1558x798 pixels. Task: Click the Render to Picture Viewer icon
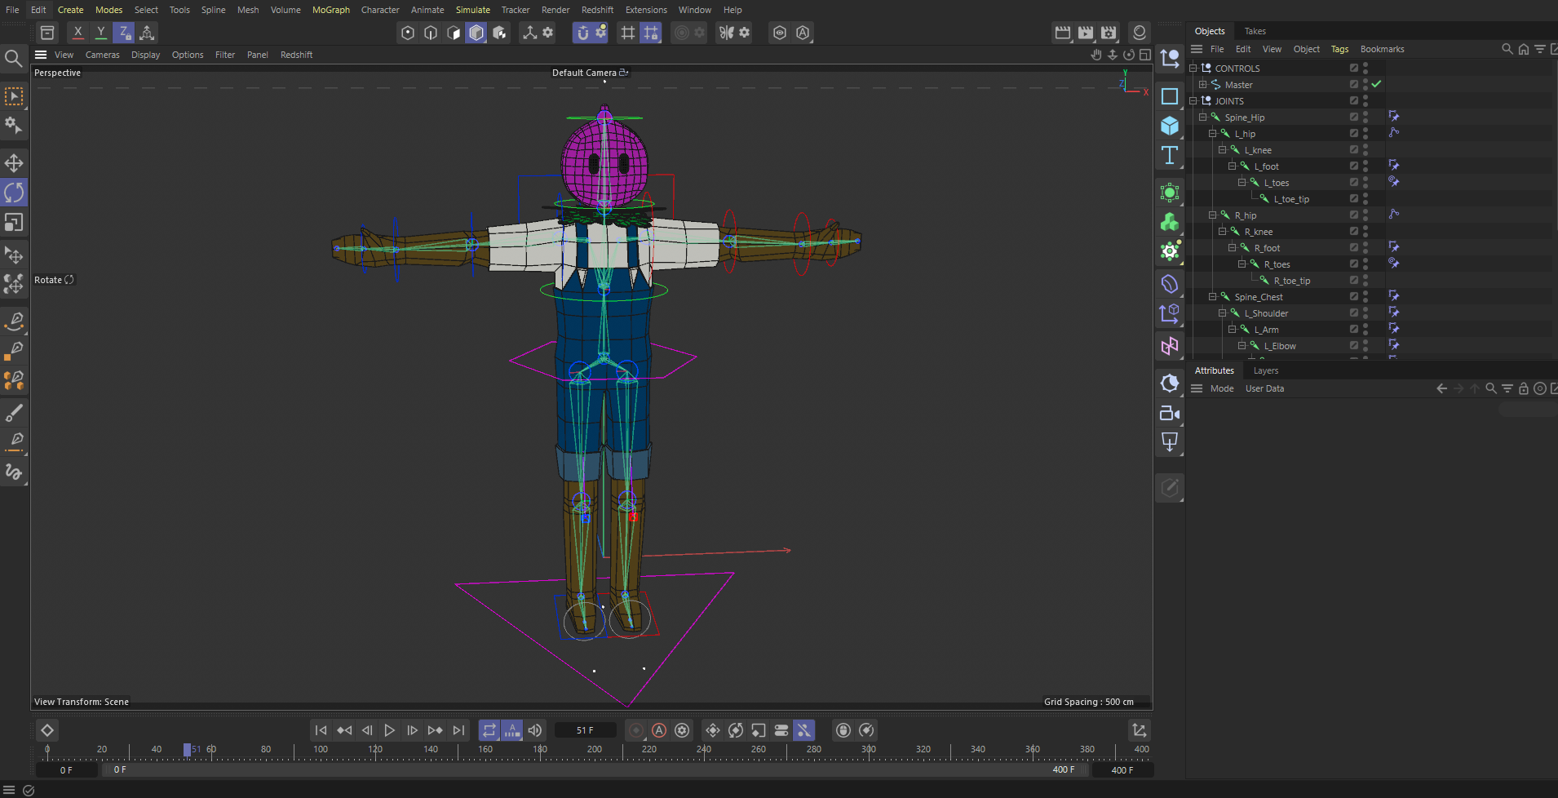(x=1085, y=33)
